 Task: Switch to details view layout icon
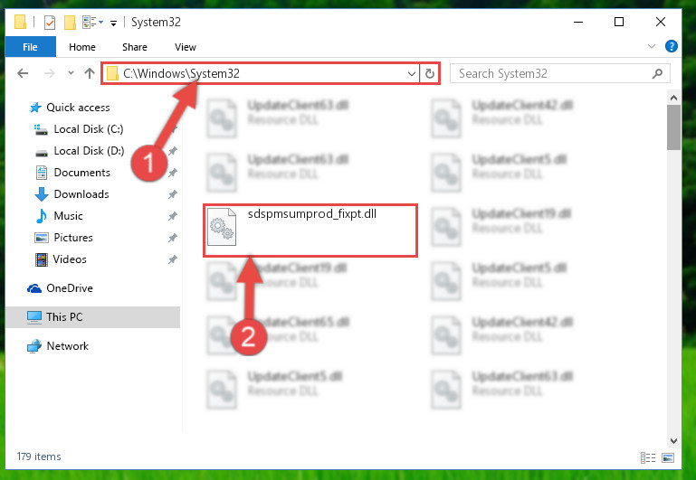click(x=648, y=457)
